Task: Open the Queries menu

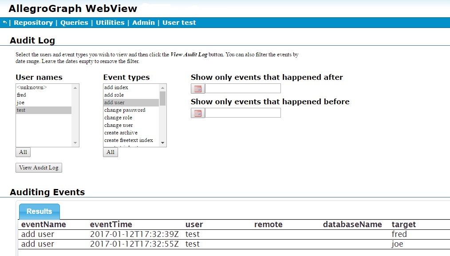Action: click(74, 22)
